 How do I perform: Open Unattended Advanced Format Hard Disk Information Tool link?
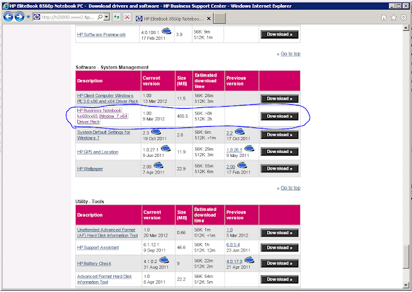point(108,233)
